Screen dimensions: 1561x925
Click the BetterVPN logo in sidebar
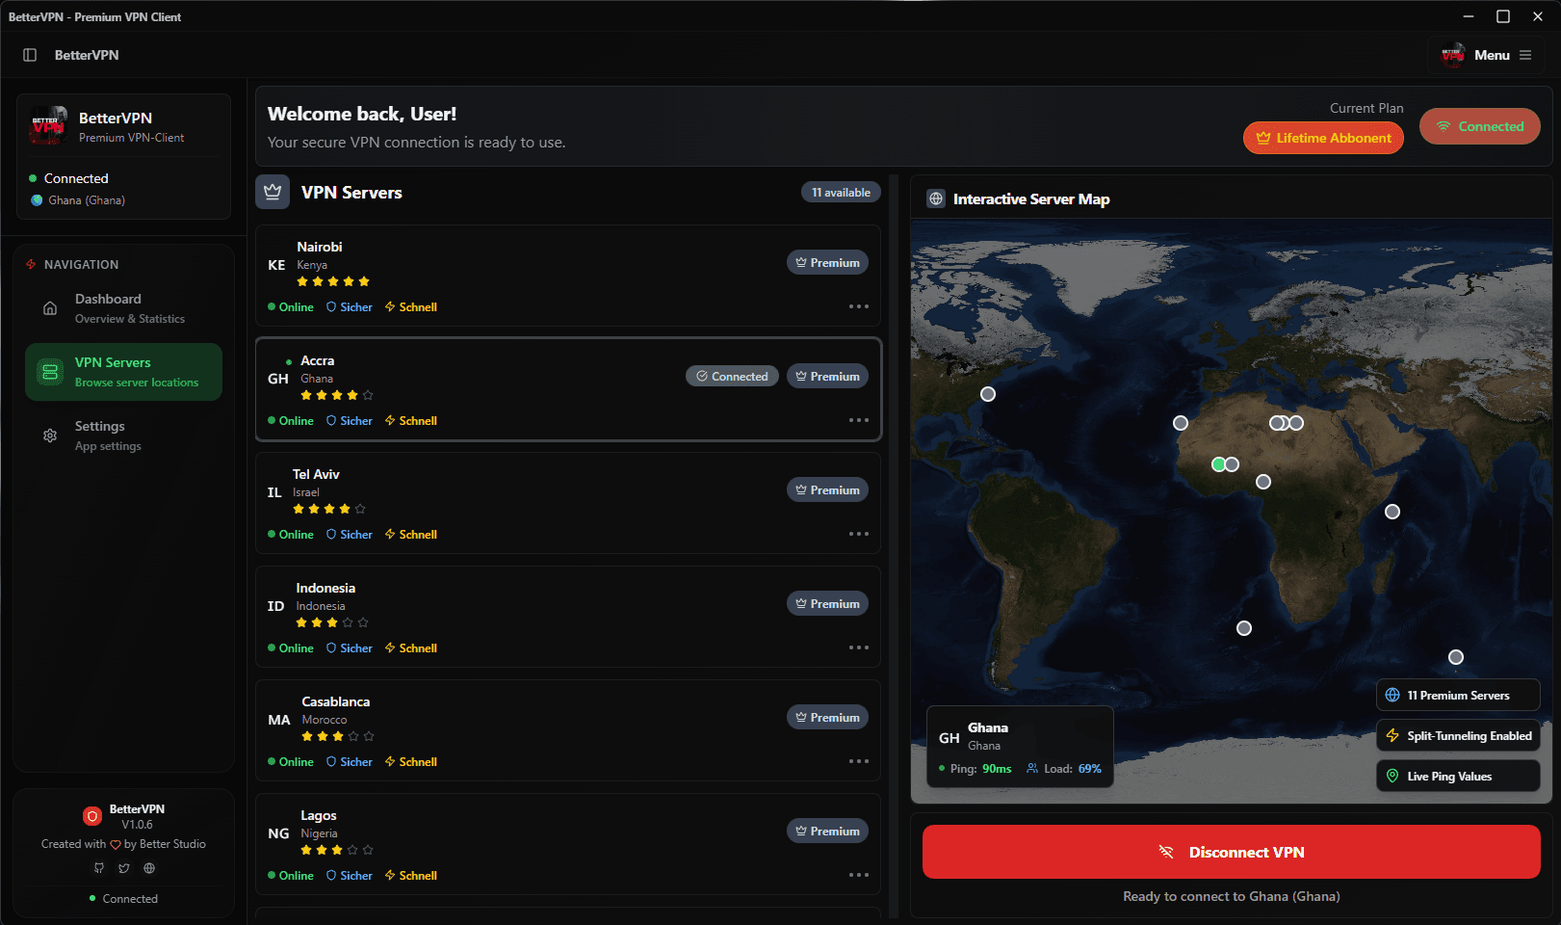(x=48, y=126)
